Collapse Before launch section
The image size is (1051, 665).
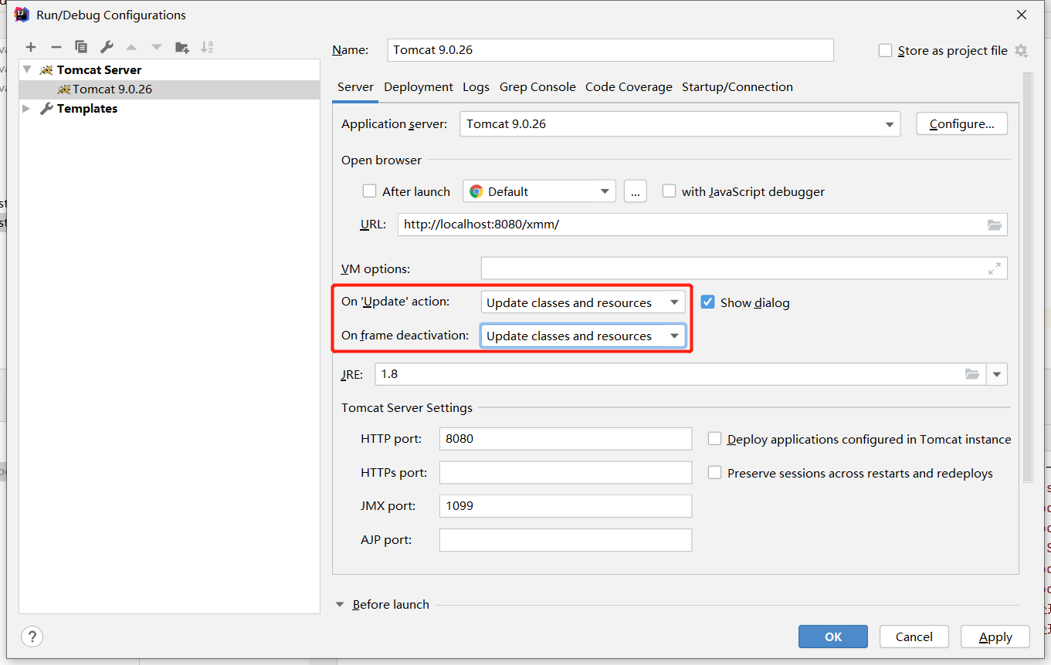[x=340, y=605]
